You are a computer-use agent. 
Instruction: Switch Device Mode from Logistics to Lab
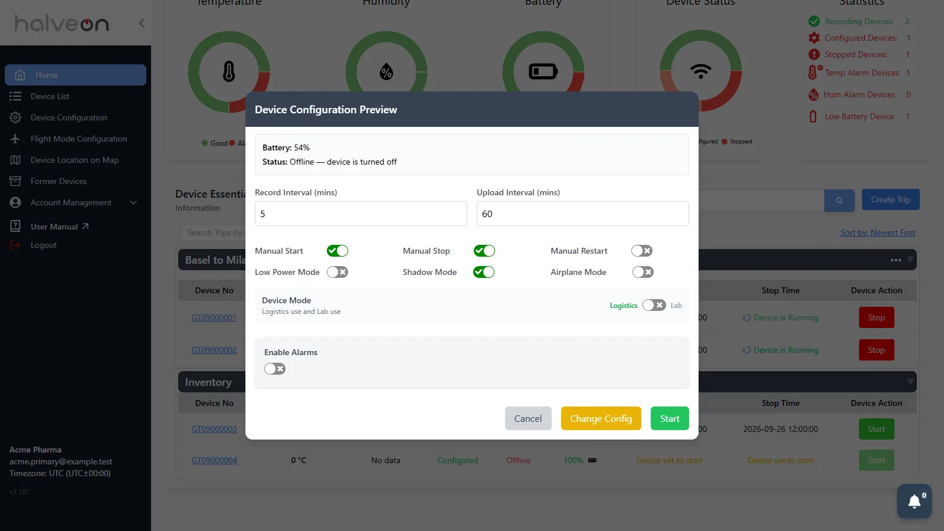[x=654, y=305]
